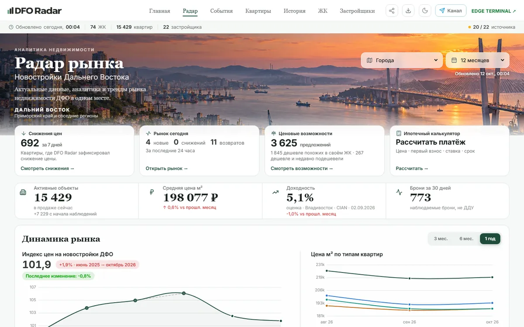Click the Последнее изменение: -0,8% badge
Image resolution: width=524 pixels, height=327 pixels.
pos(59,276)
